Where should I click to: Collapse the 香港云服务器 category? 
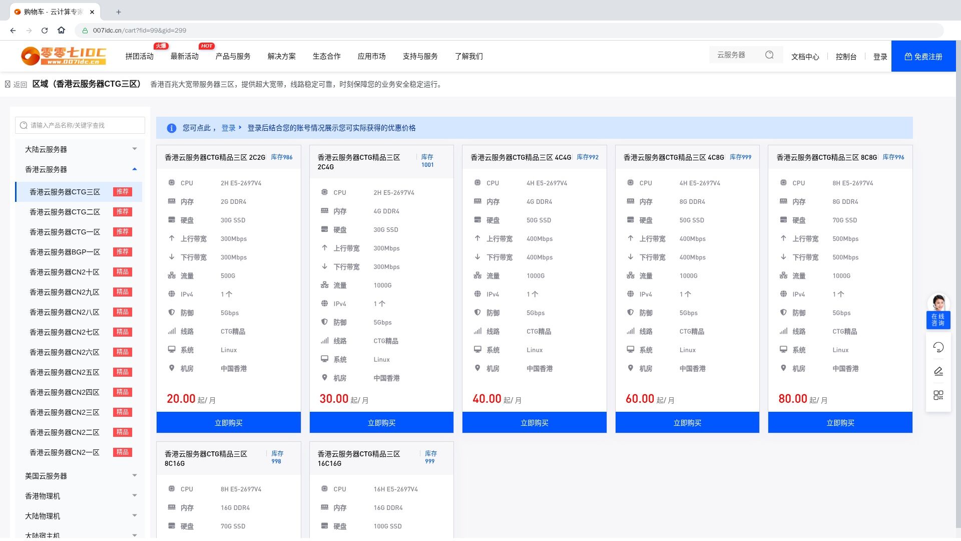click(x=80, y=169)
